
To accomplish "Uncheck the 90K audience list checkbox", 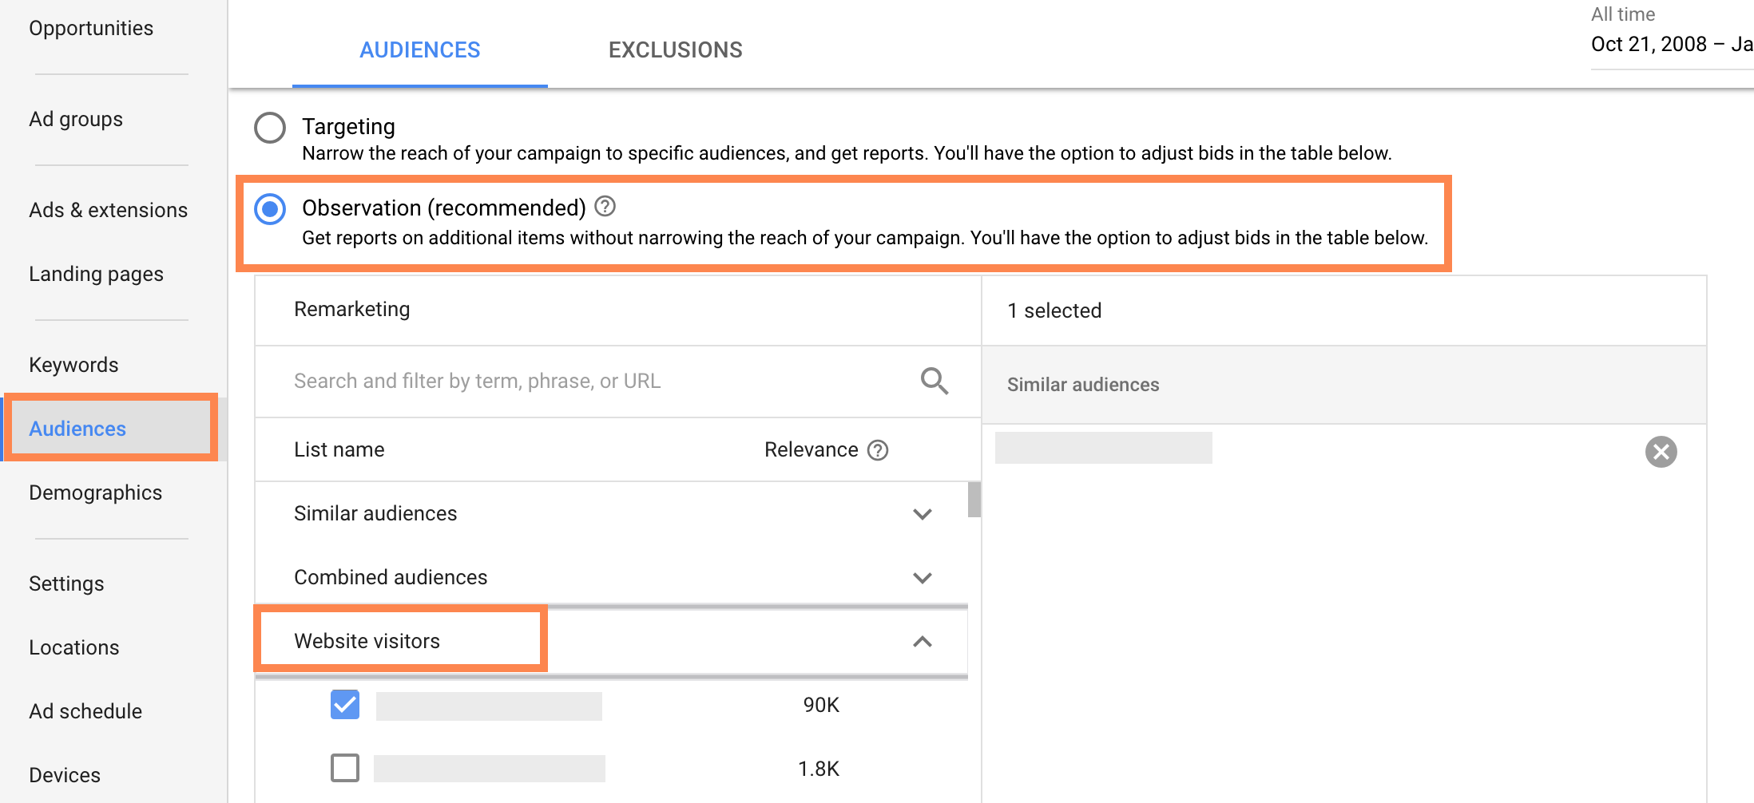I will pyautogui.click(x=344, y=705).
